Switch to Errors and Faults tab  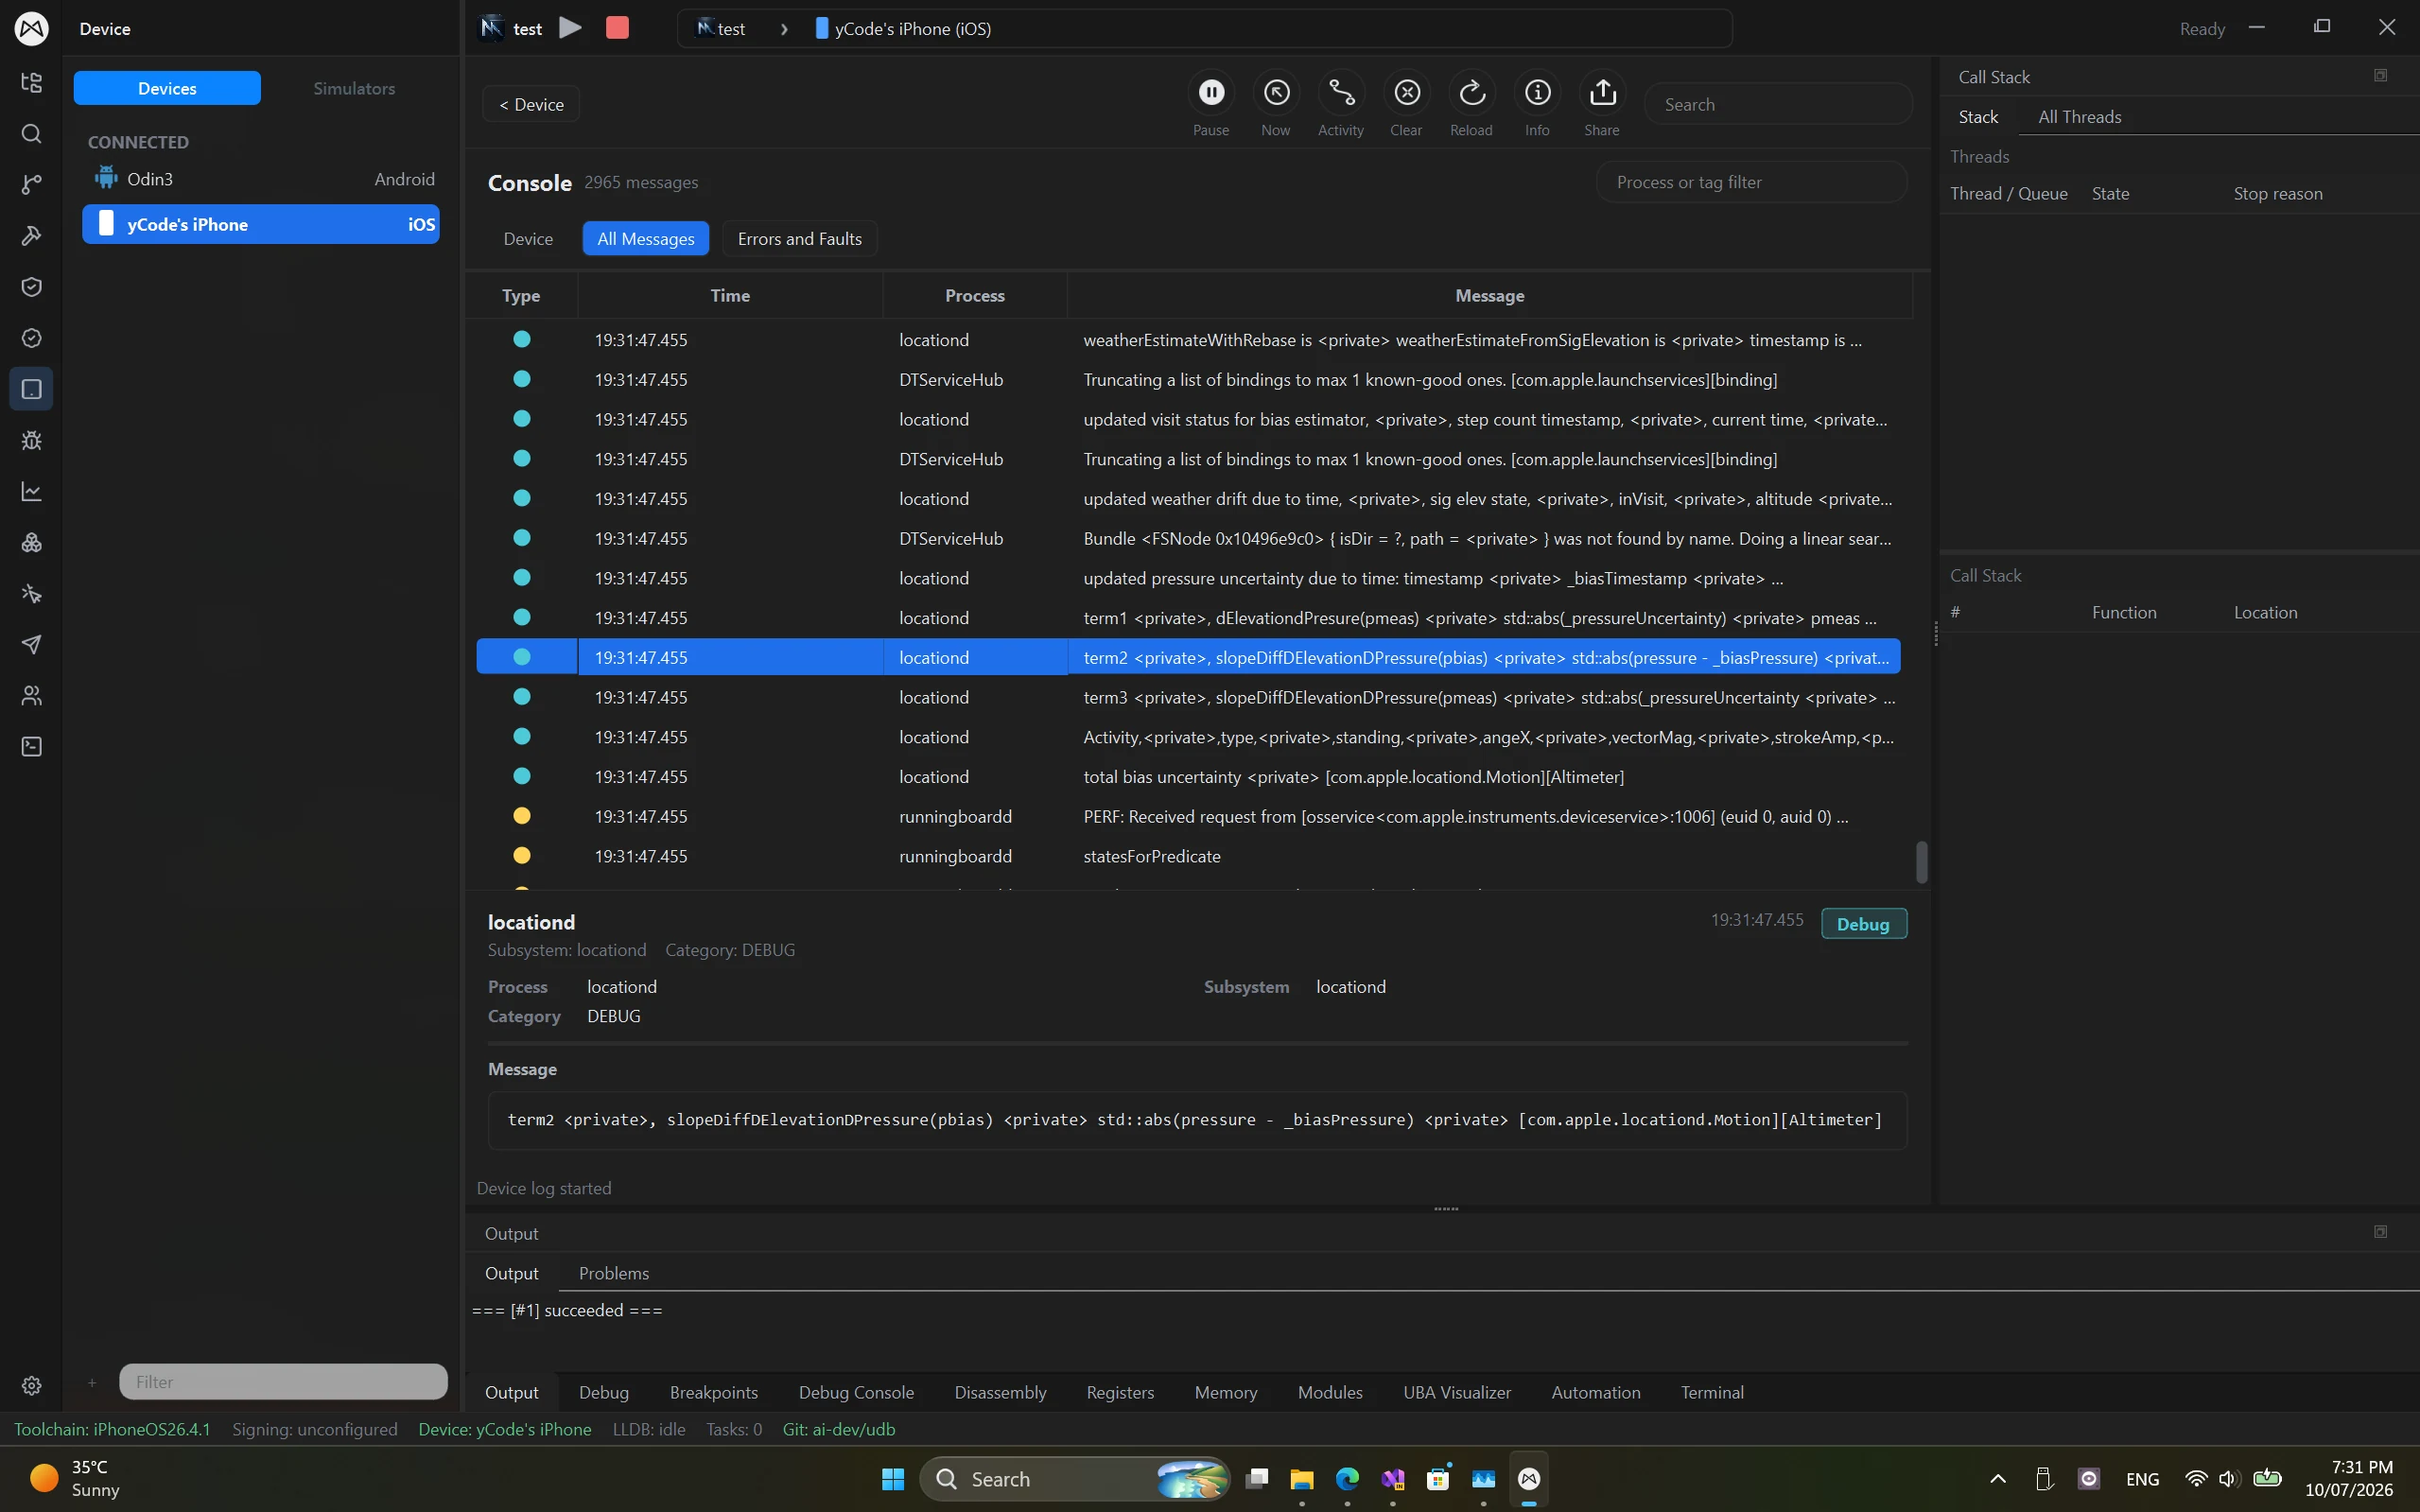800,239
